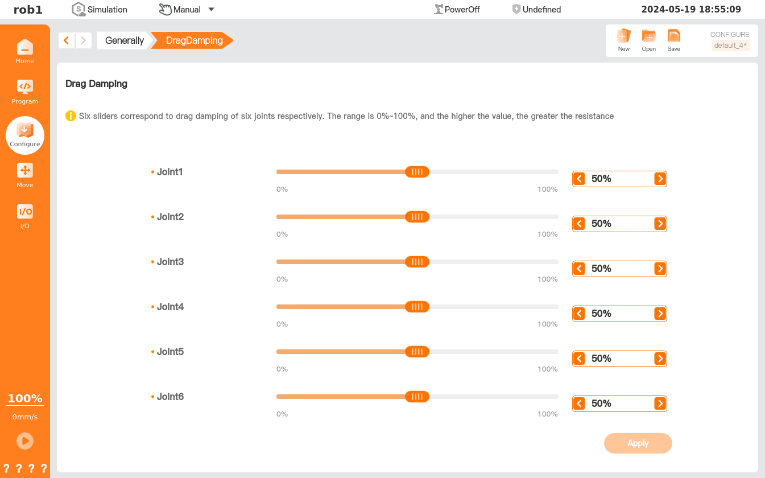
Task: Click the Apply button
Action: pyautogui.click(x=638, y=443)
